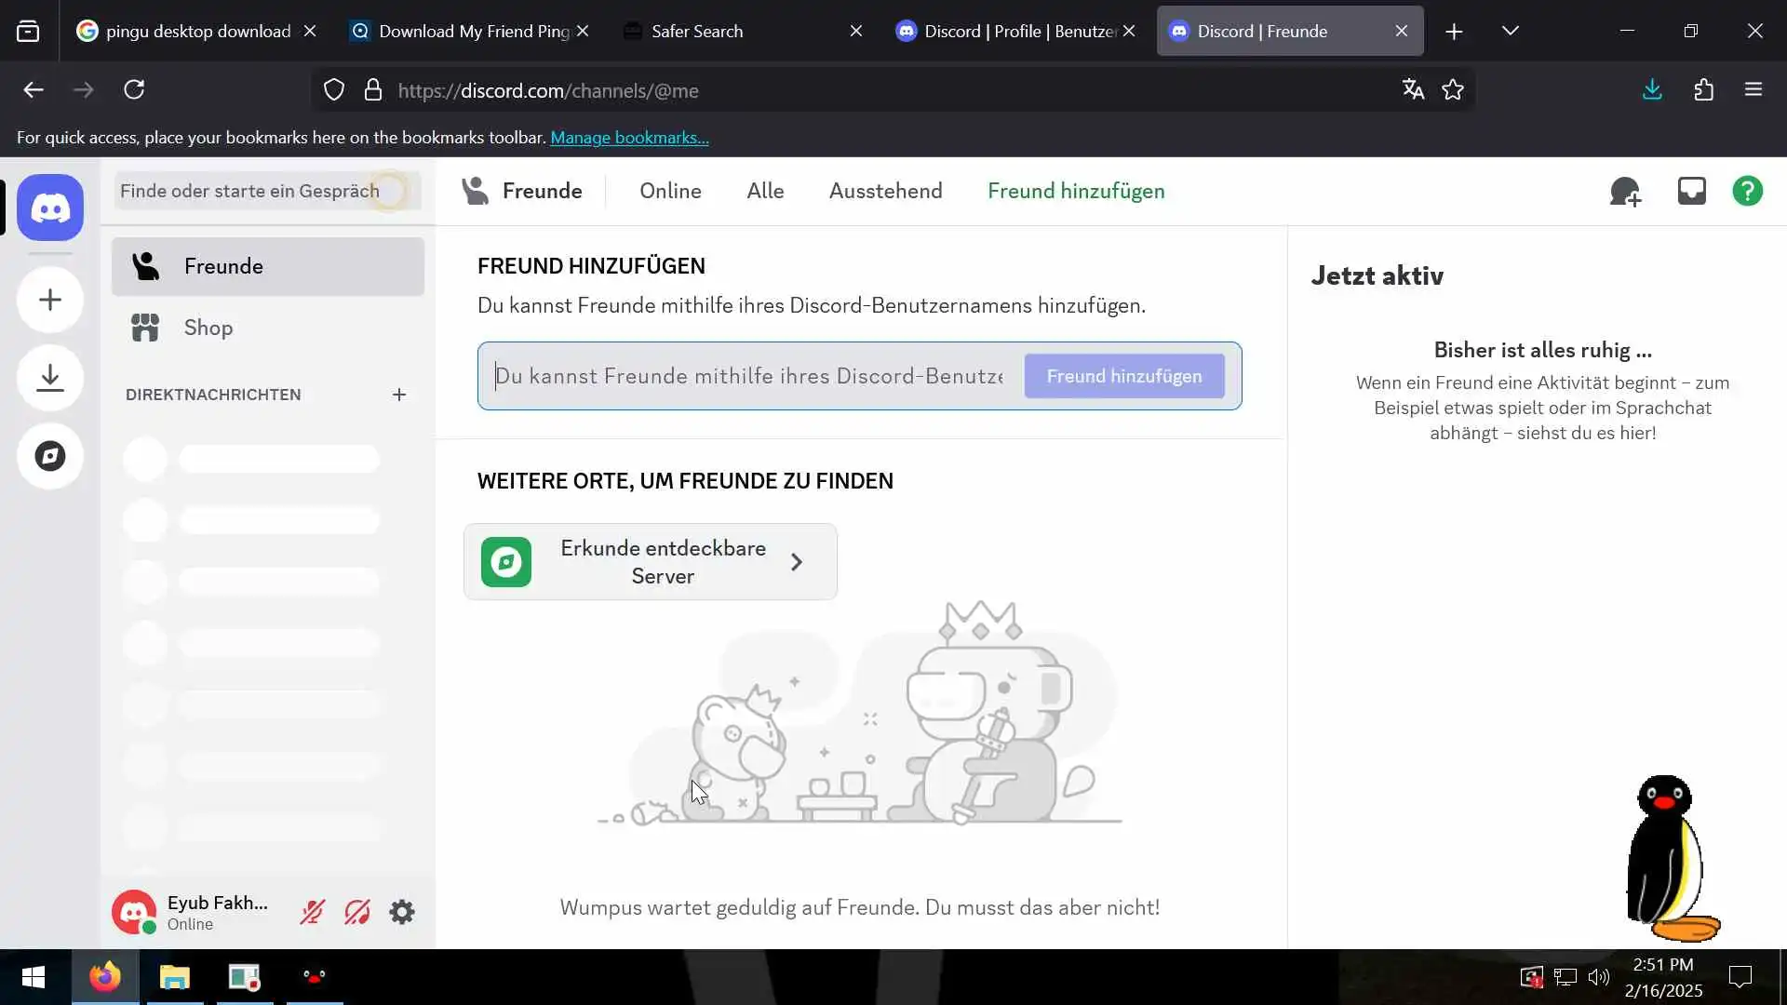Click Download Apps icon in server sidebar

[x=50, y=378]
